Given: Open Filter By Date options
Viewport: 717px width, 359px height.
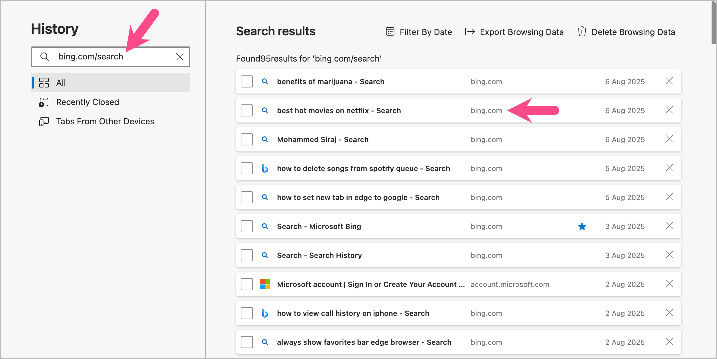Looking at the screenshot, I should [425, 32].
